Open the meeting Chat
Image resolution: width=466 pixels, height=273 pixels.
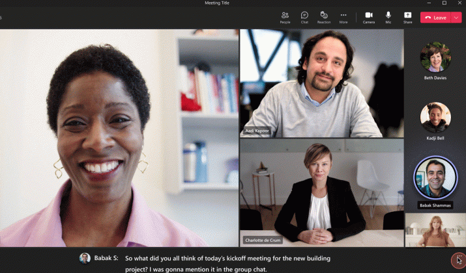click(x=304, y=18)
